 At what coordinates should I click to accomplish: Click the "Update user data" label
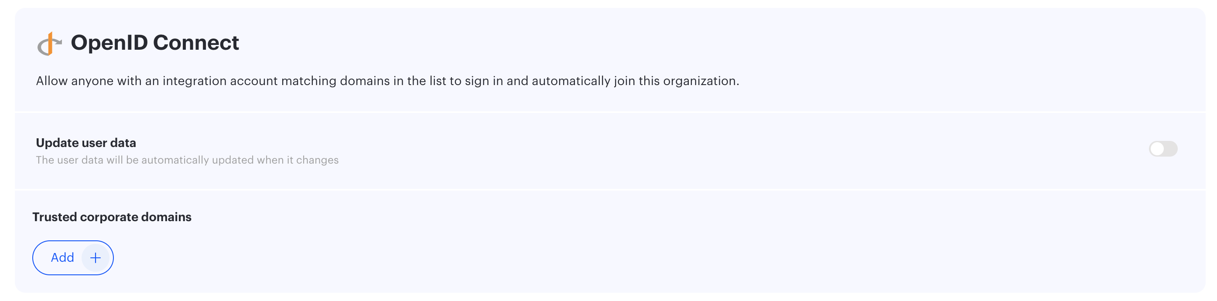[x=86, y=143]
